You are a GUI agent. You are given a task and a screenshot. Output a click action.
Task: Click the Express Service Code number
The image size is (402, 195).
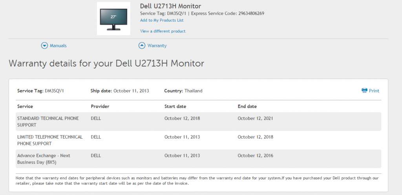[x=251, y=13]
